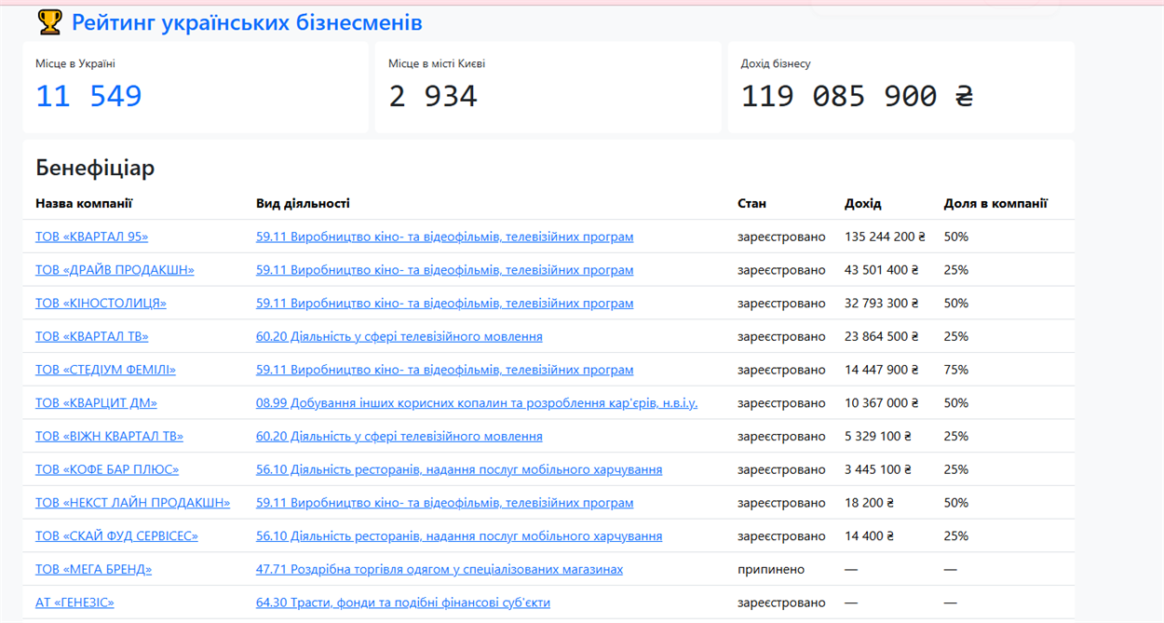Screen dimensions: 1164x623
Task: Click the 11 549 Україна rank number
Action: 88,96
